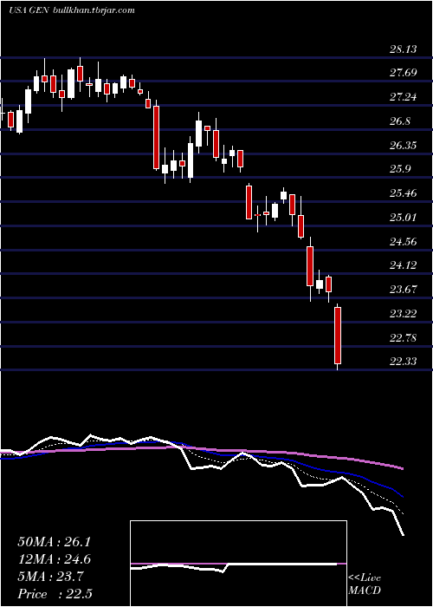The height and width of the screenshot is (607, 433).
Task: Click the 28.13 price level label
Action: 404,49
